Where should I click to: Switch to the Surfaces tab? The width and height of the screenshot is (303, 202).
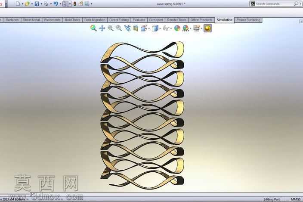point(12,20)
